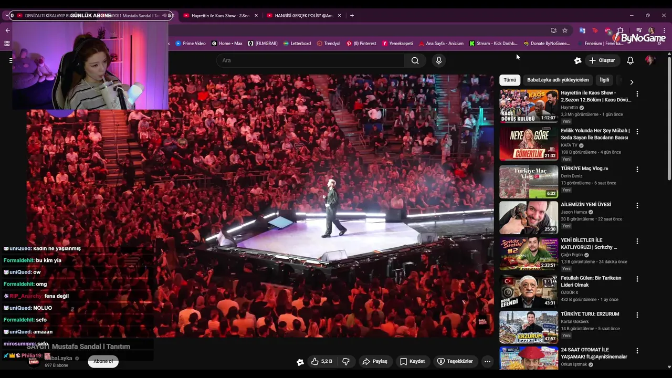
Task: Open more actions ellipsis below video
Action: coord(487,361)
